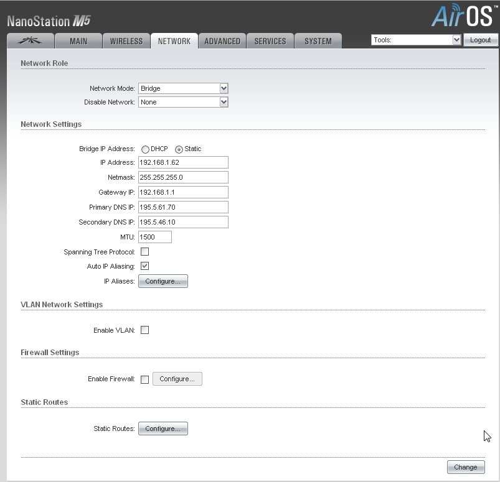Click the IP Address input field
The width and height of the screenshot is (500, 482).
click(x=183, y=162)
